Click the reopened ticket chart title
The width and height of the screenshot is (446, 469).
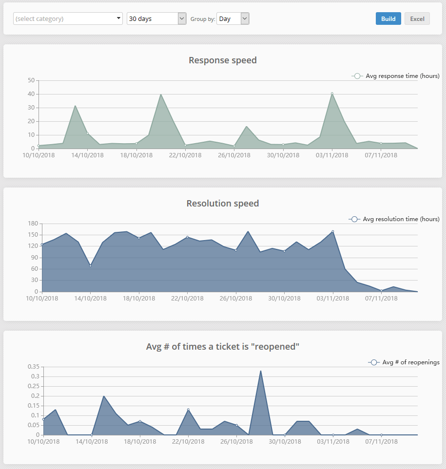[x=222, y=347]
